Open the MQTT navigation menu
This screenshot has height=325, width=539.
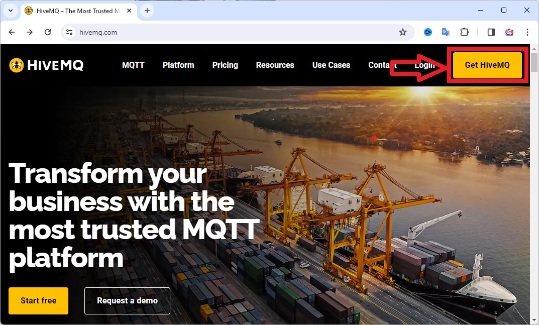click(133, 65)
